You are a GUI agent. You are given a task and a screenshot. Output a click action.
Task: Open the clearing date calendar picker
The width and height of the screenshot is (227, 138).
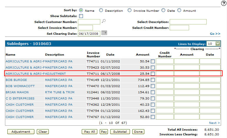point(104,33)
